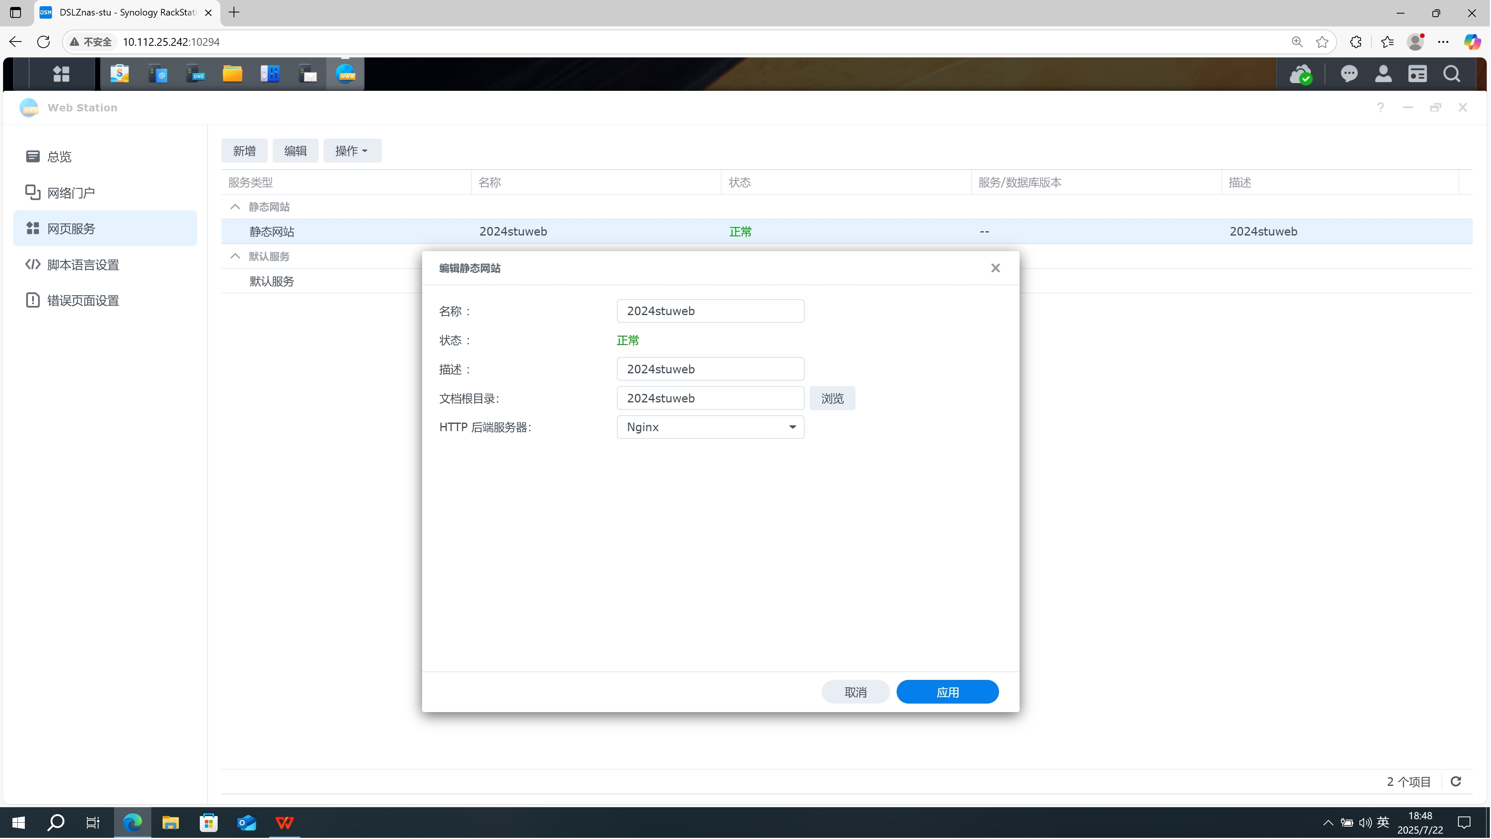This screenshot has height=839, width=1491.
Task: Open the browser zoom magnifier icon
Action: pos(1297,42)
